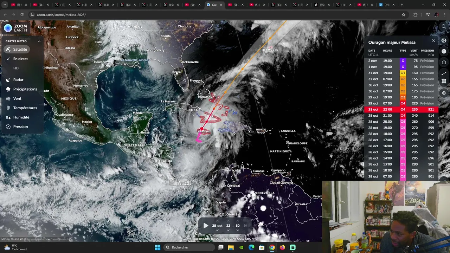Image resolution: width=450 pixels, height=253 pixels.
Task: Decrease the day with down chevron
Action: (x=217, y=230)
